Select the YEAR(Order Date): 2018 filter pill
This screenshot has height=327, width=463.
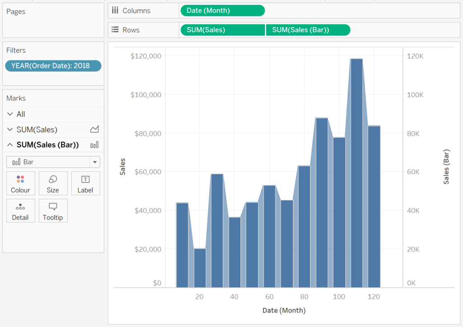pos(53,66)
